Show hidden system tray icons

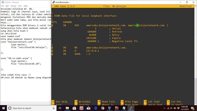pyautogui.click(x=164, y=108)
